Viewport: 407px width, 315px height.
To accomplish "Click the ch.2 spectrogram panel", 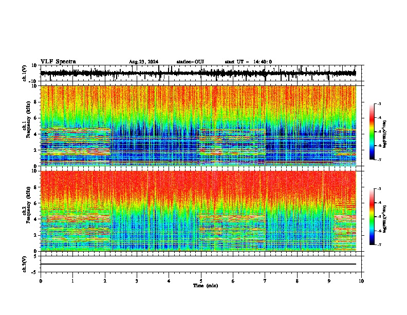I will tap(198, 211).
